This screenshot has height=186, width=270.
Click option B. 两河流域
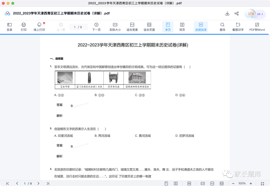(x=102, y=136)
